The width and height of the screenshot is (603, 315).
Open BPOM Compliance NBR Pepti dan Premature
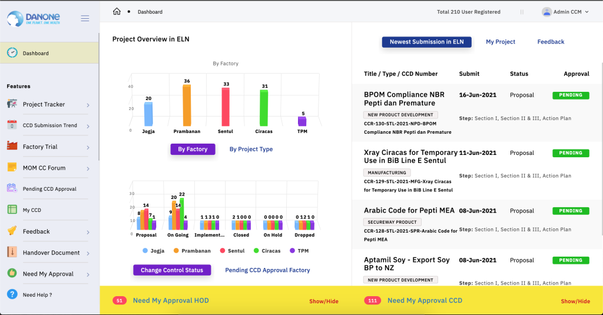click(404, 99)
